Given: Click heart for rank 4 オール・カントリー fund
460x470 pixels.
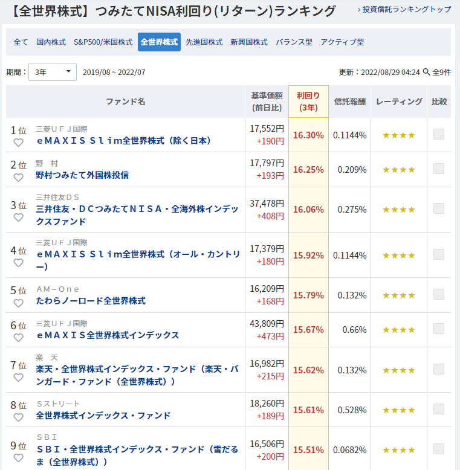Looking at the screenshot, I should (19, 263).
